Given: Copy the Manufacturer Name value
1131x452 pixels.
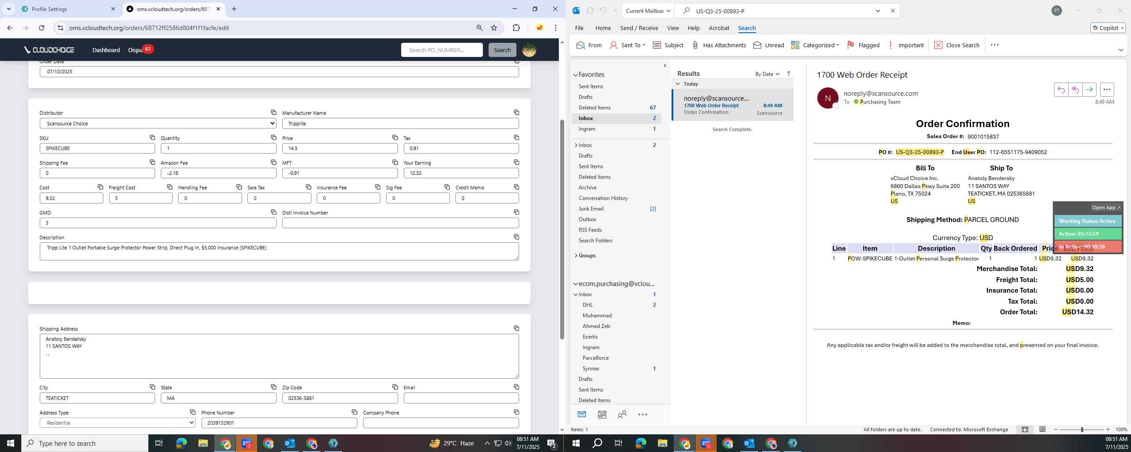Looking at the screenshot, I should coord(516,113).
